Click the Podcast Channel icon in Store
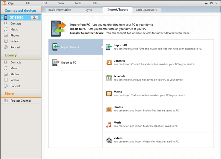 click(6, 101)
